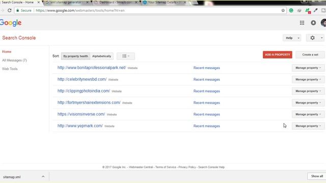Click the Secure padlock icon

17,10
